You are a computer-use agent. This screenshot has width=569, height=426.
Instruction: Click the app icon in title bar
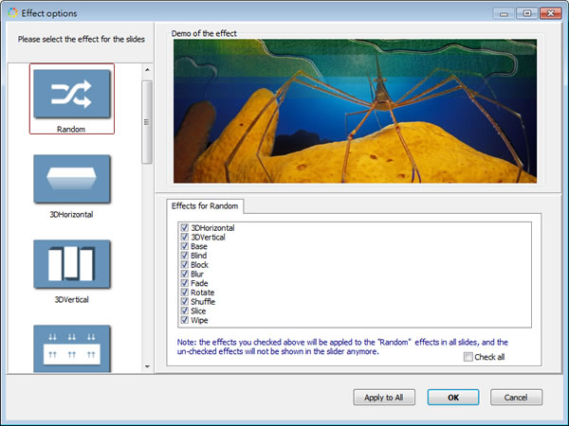(12, 13)
